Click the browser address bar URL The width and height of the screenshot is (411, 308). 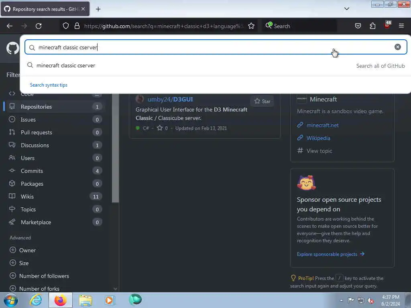point(164,26)
